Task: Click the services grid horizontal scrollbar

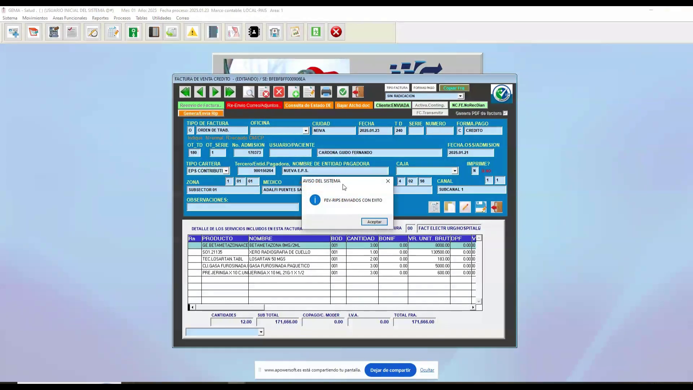Action: tap(332, 307)
